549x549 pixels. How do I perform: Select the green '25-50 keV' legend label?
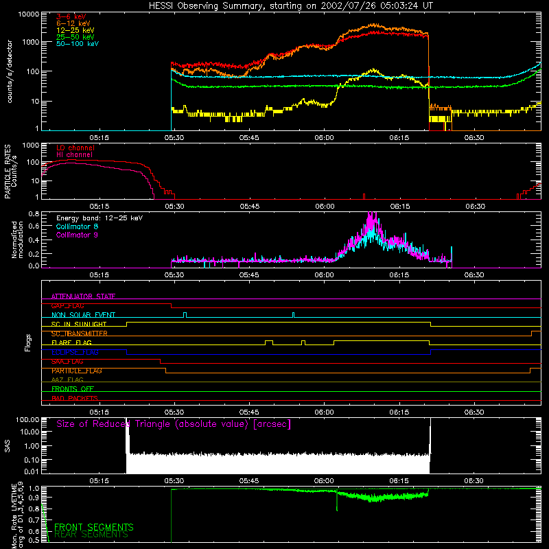pyautogui.click(x=75, y=37)
